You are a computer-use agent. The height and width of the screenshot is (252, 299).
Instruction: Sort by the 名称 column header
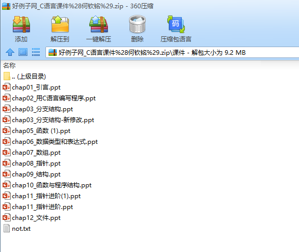tap(9, 66)
